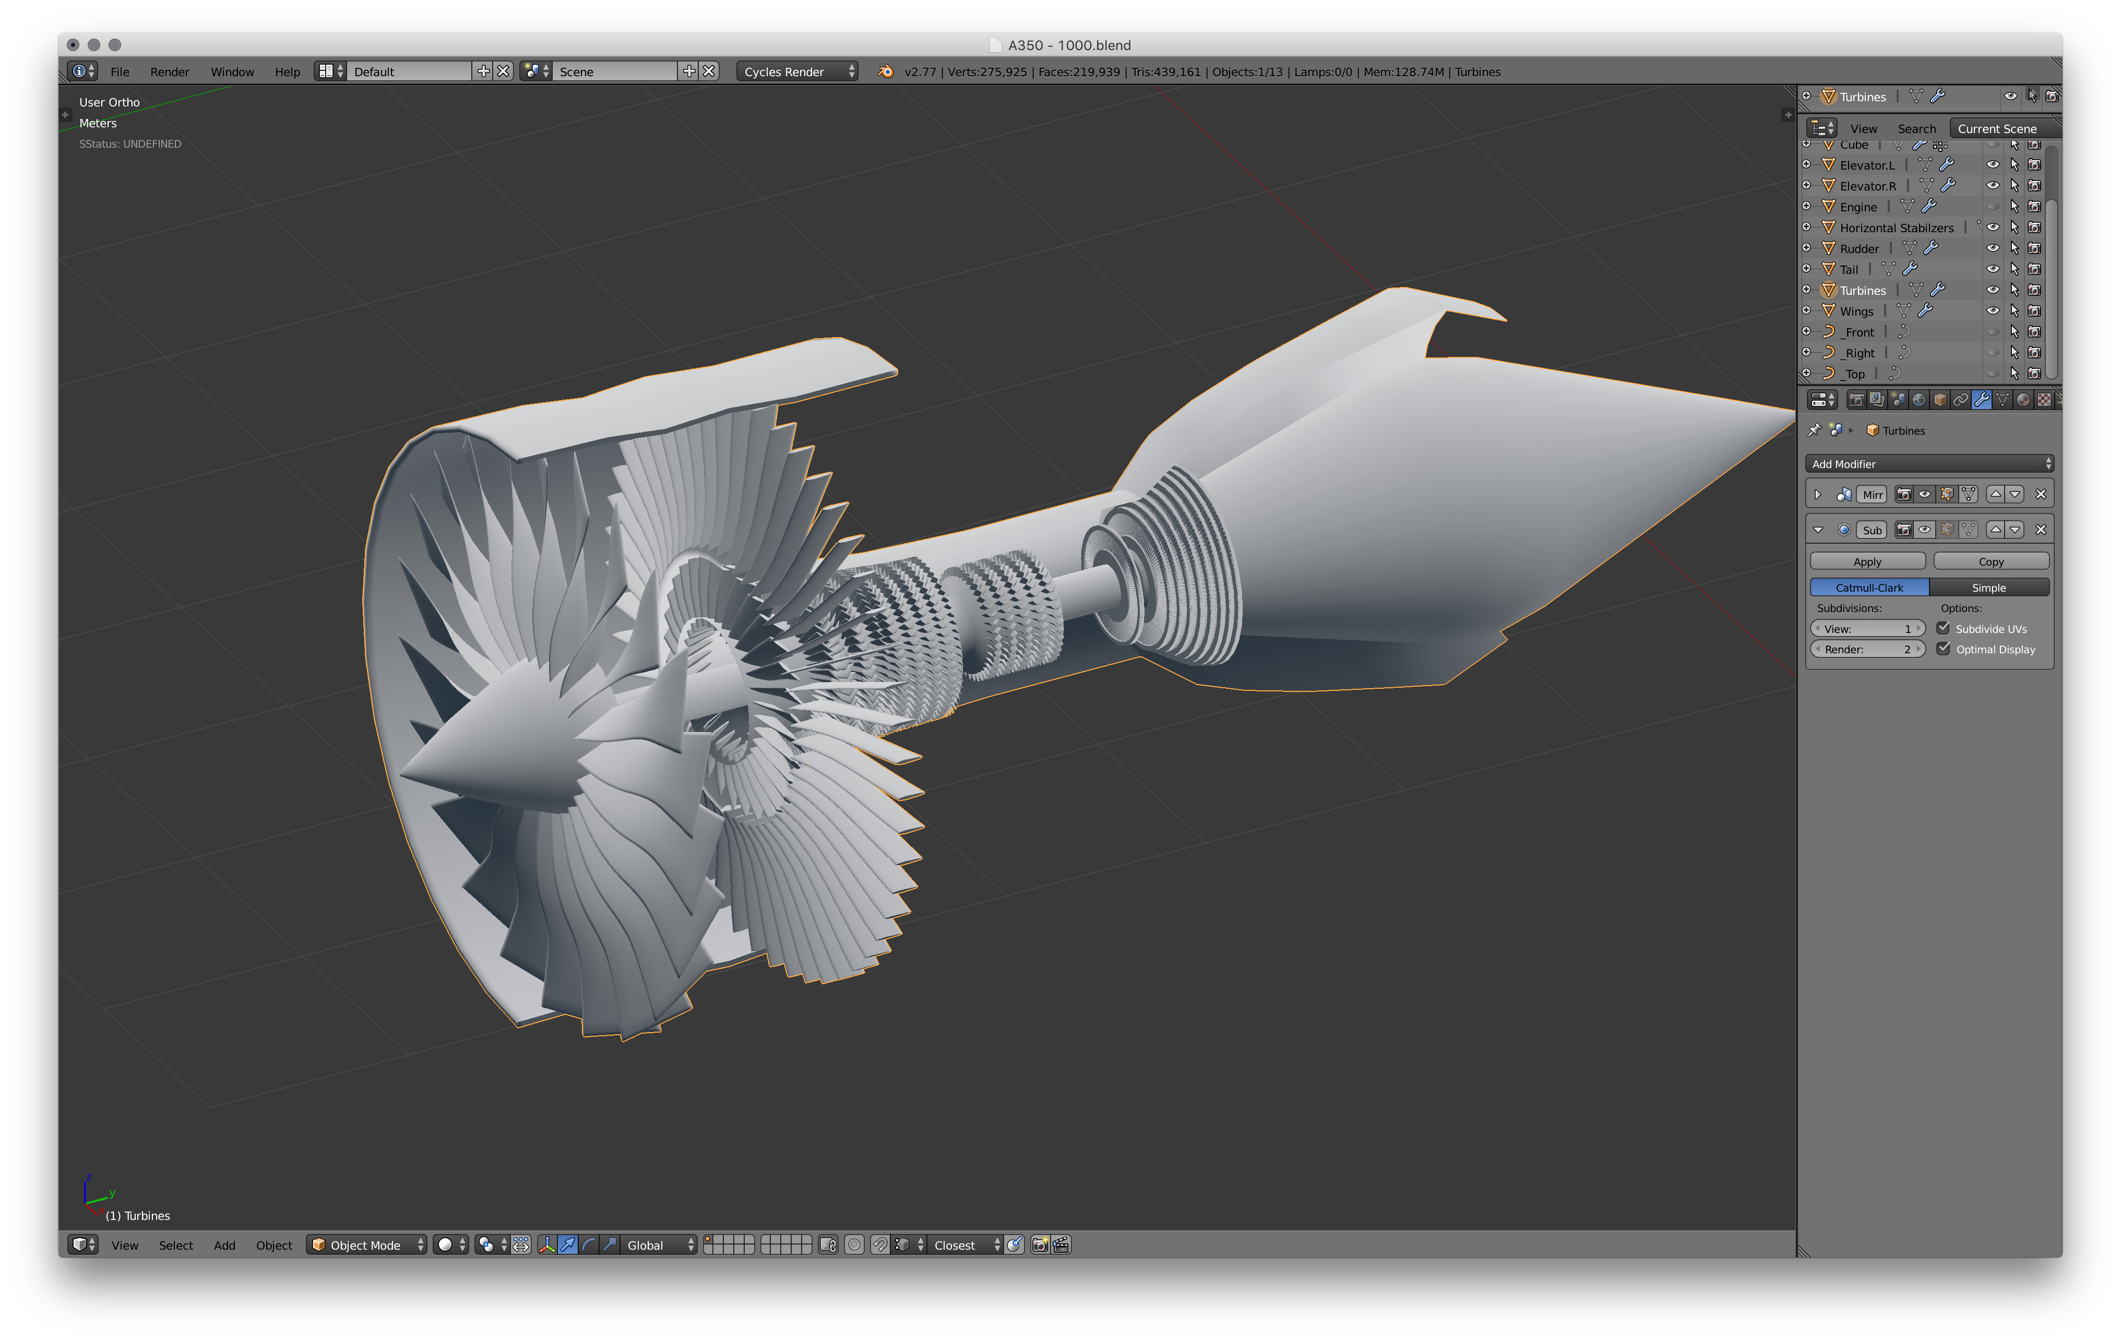Image resolution: width=2121 pixels, height=1341 pixels.
Task: Toggle Subsurf modifier render camera icon
Action: click(1903, 529)
